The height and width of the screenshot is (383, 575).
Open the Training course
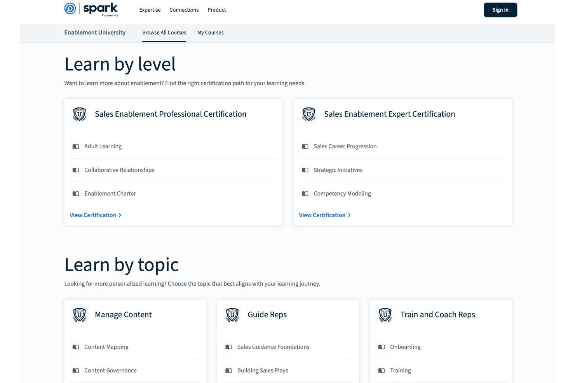click(x=401, y=371)
